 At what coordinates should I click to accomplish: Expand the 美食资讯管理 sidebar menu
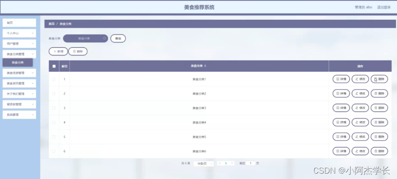[19, 83]
